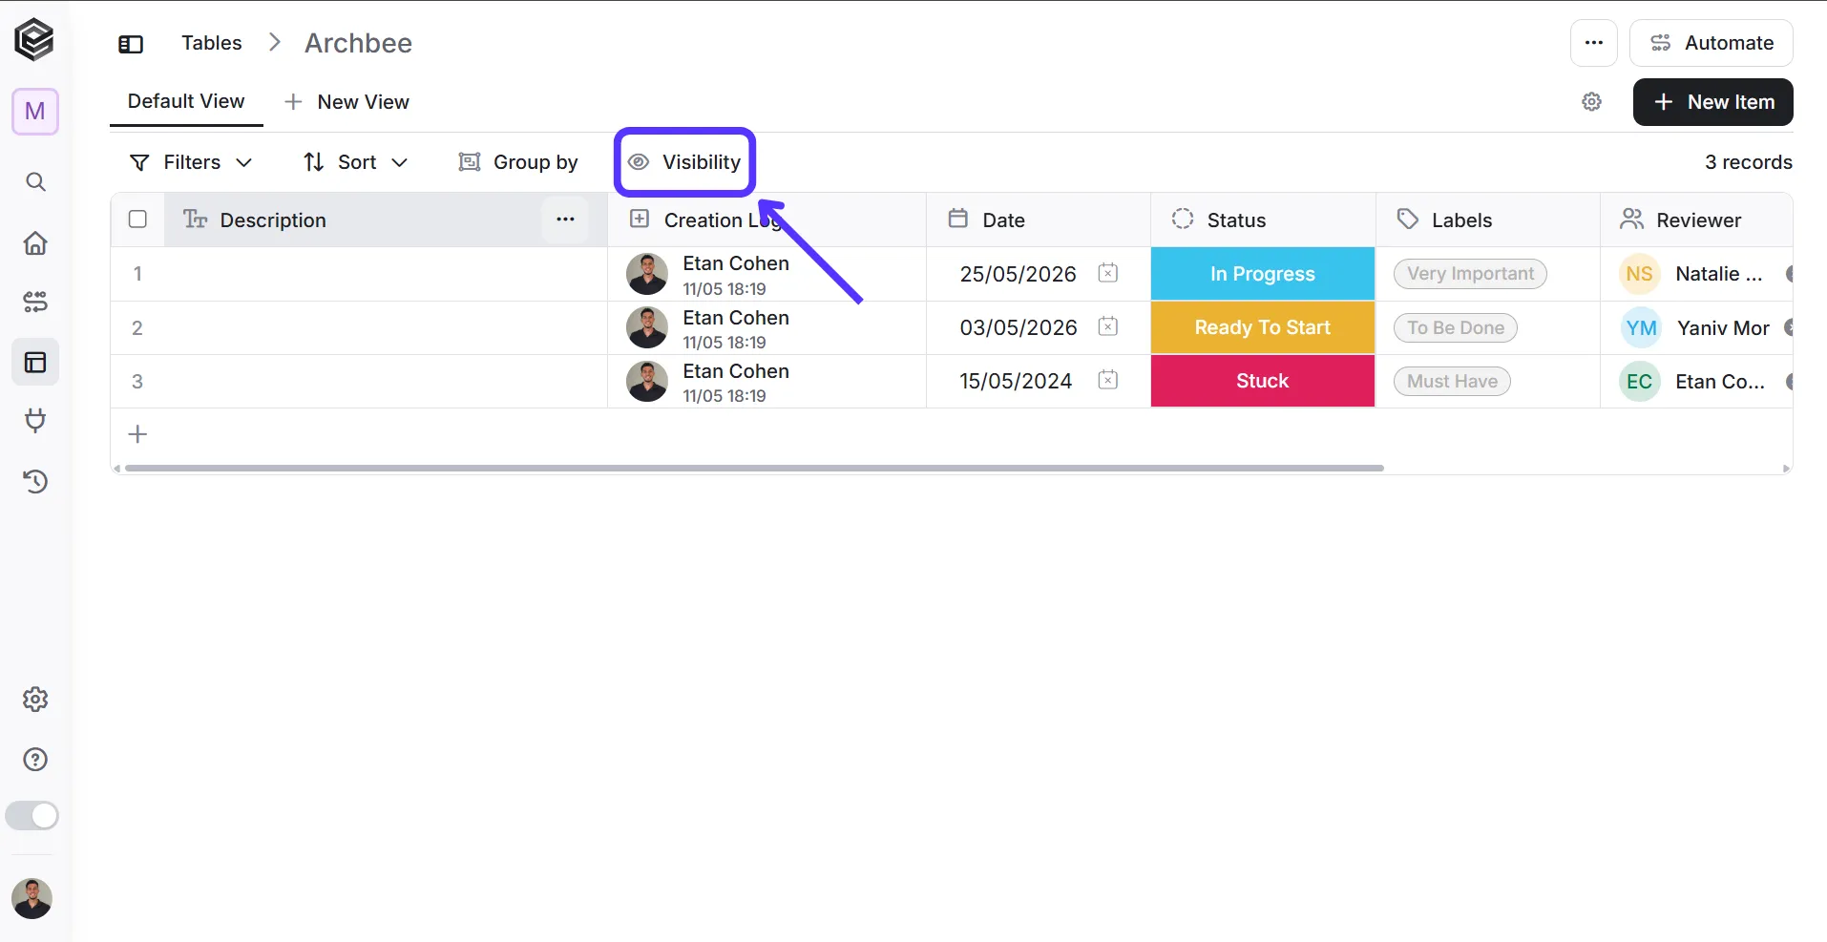Screen dimensions: 1827x942
Task: Open the Automate button
Action: (x=1711, y=43)
